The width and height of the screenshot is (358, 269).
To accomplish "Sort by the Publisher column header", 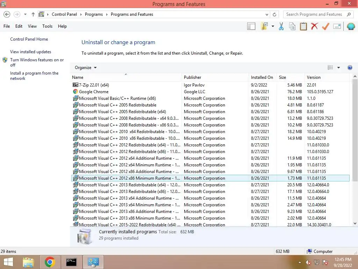I will (215, 77).
